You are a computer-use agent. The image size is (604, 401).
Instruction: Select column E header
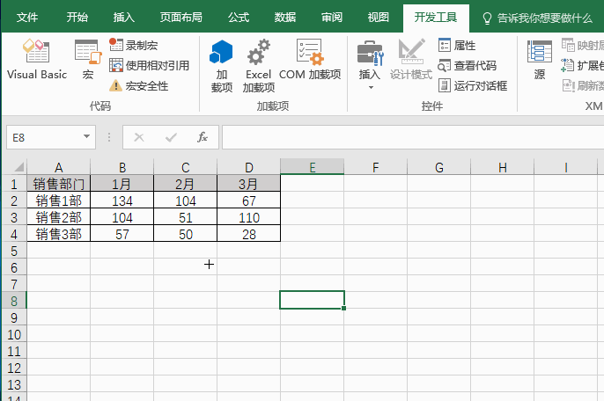312,167
